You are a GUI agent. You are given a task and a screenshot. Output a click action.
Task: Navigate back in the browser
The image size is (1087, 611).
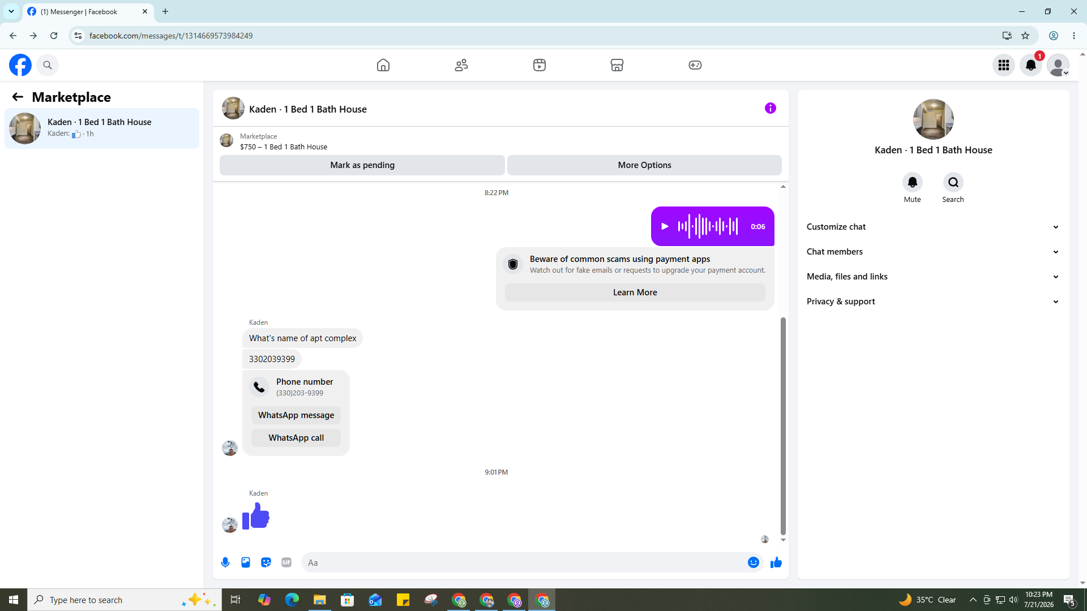(x=13, y=36)
